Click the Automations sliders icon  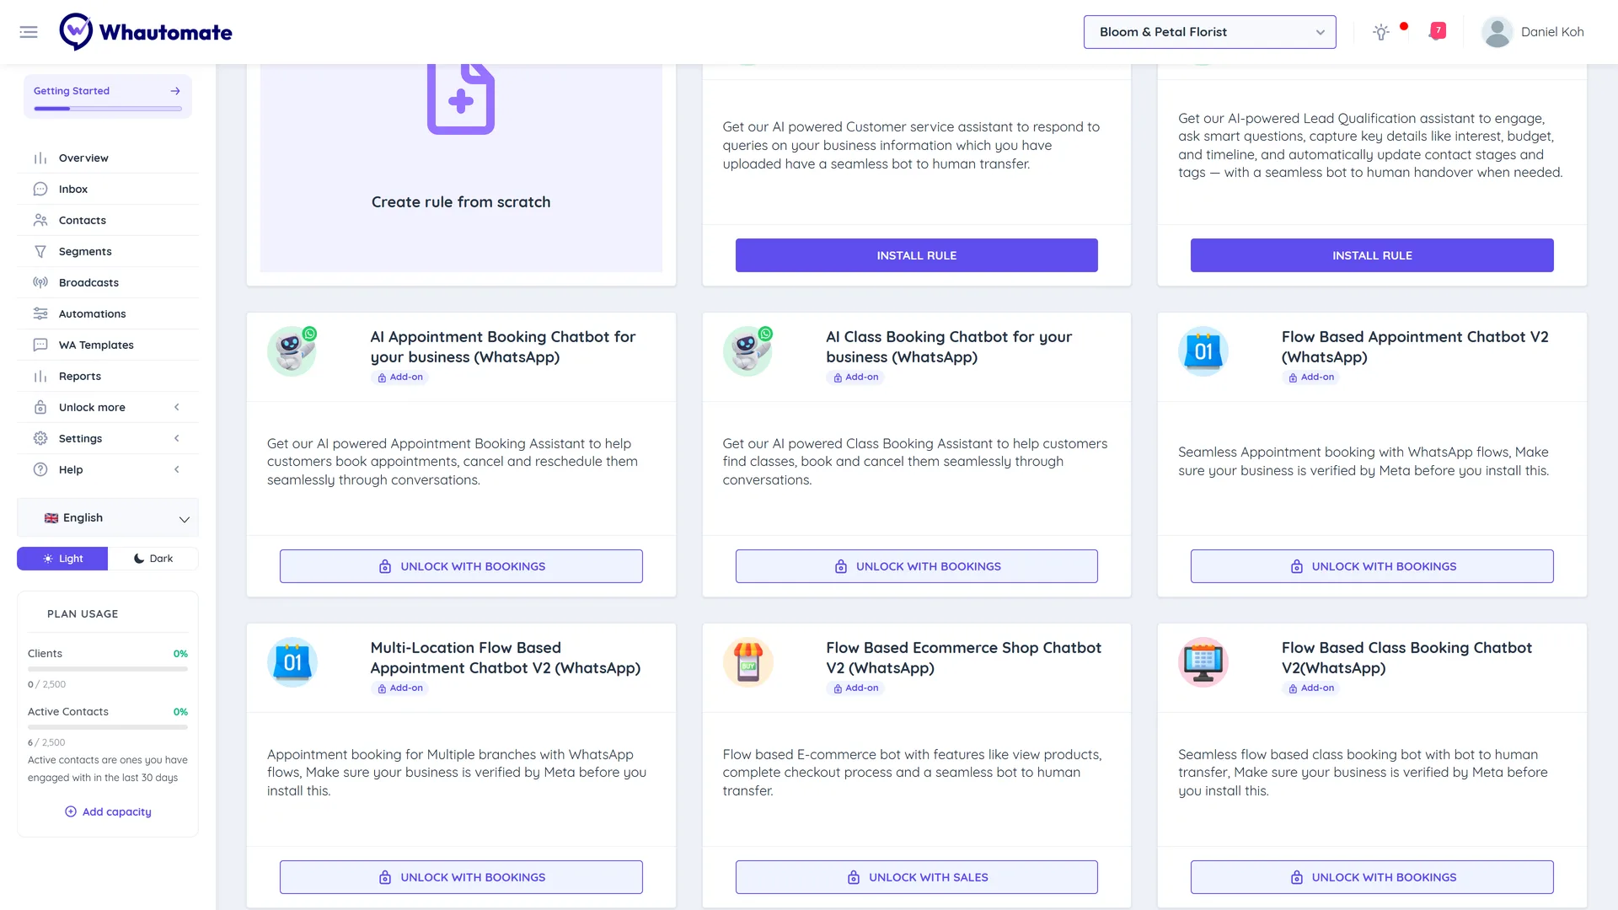click(x=40, y=314)
